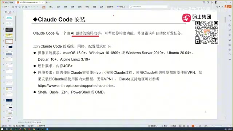Select normal view mode in status bar

pyautogui.click(x=180, y=126)
